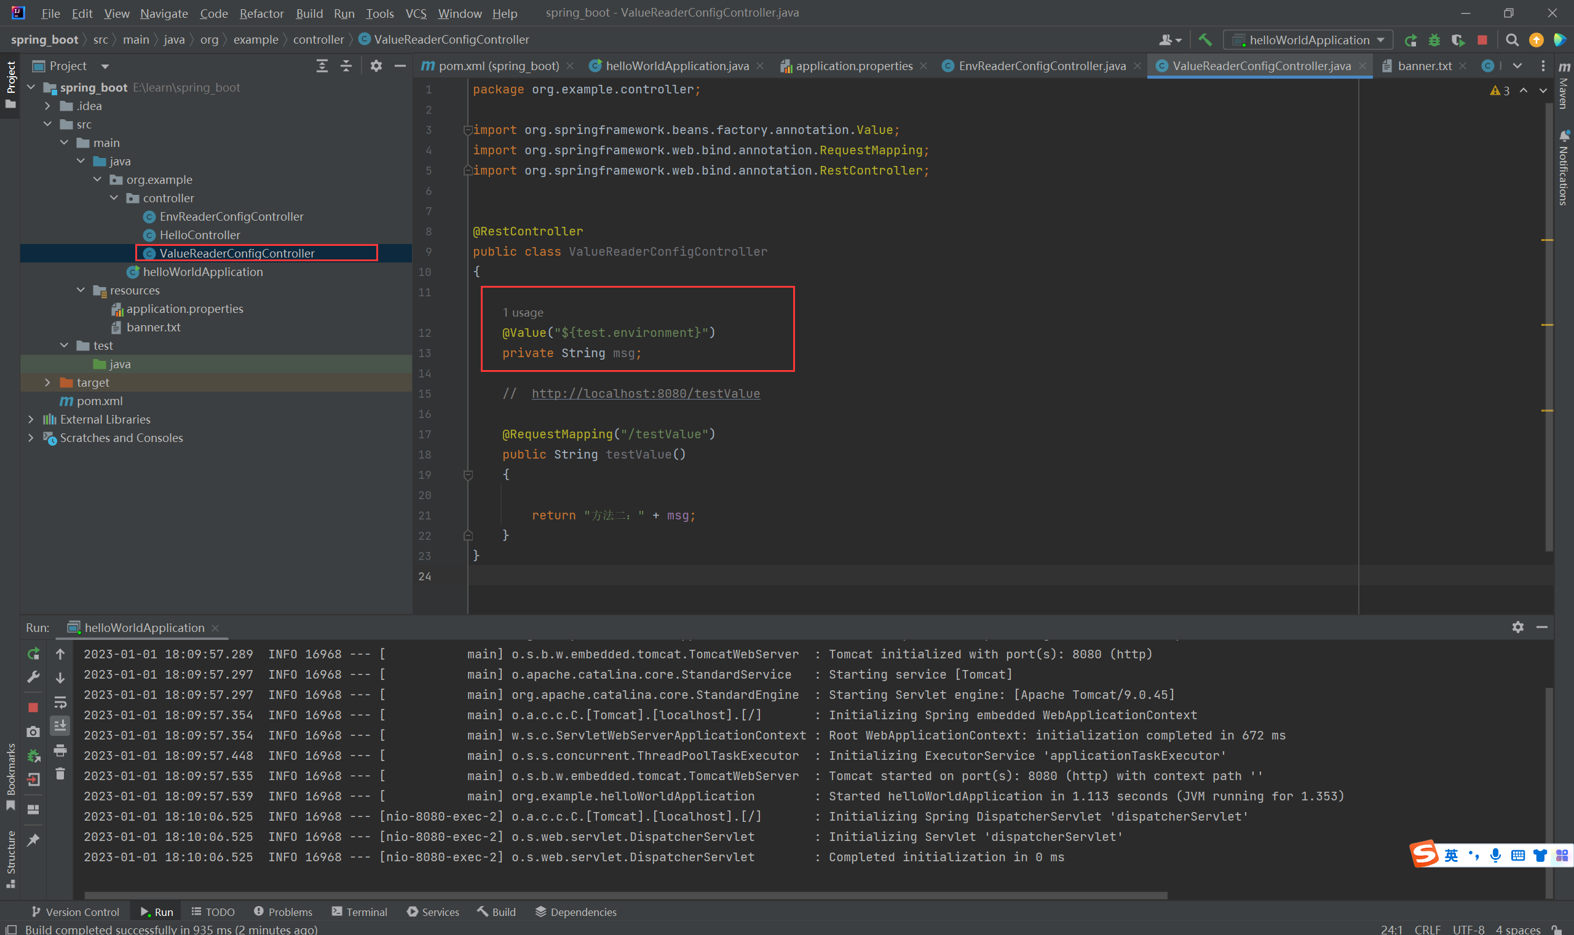Click the Collapse All icon in the Project panel
The height and width of the screenshot is (935, 1574).
[x=346, y=66]
